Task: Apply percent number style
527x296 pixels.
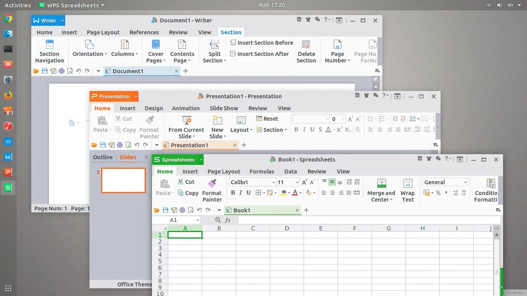Action: (x=437, y=193)
